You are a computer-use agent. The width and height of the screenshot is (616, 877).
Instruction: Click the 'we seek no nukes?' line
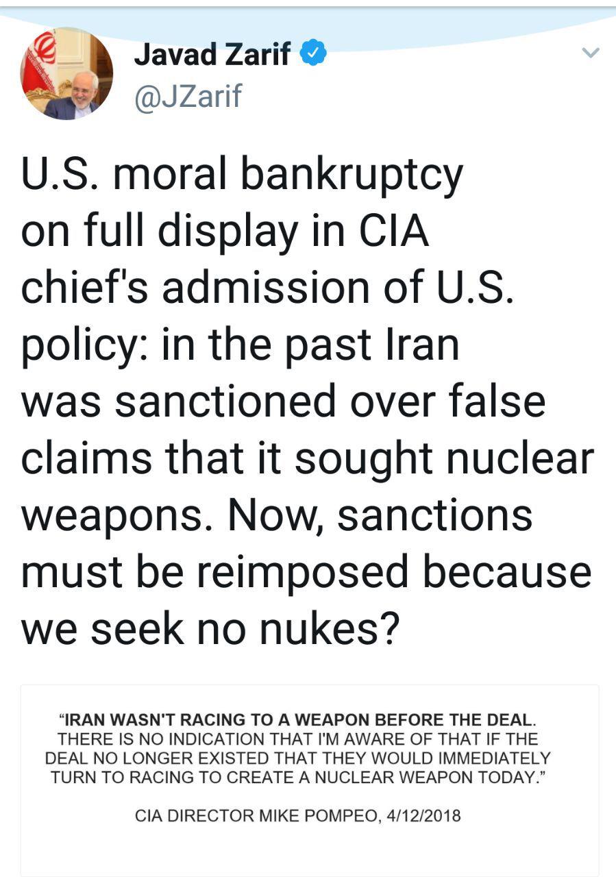tap(210, 629)
